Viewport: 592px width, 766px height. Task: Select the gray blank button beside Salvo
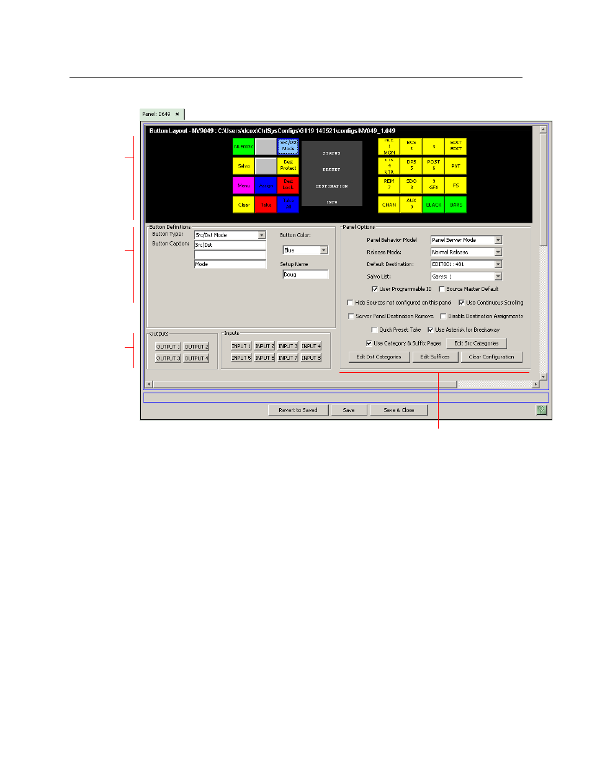click(x=266, y=166)
